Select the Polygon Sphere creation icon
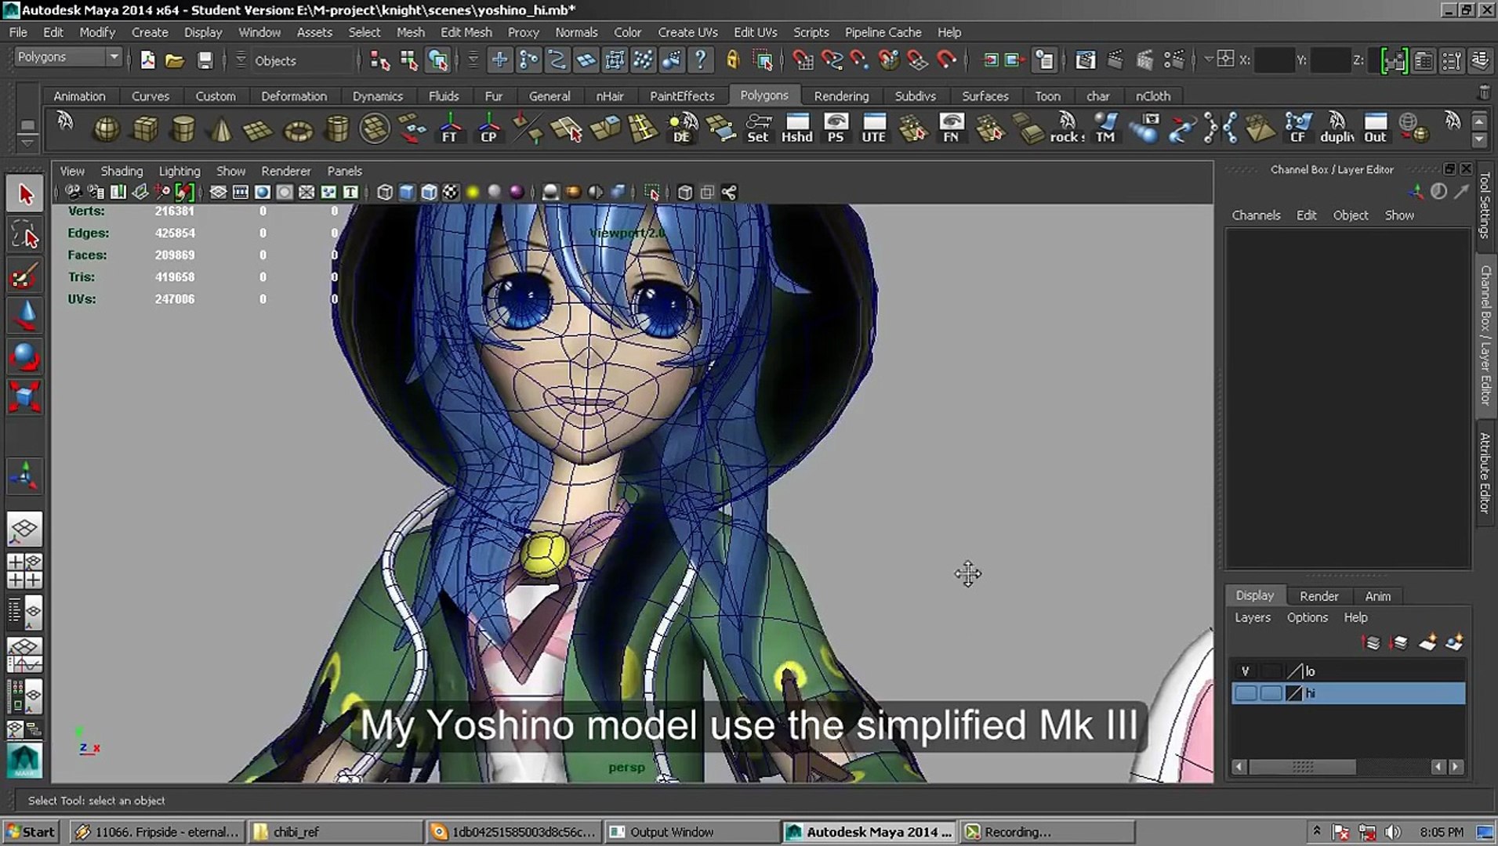Viewport: 1498px width, 846px height. coord(107,129)
